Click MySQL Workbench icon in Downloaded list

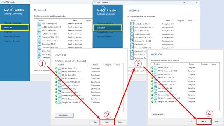[x=60, y=71]
